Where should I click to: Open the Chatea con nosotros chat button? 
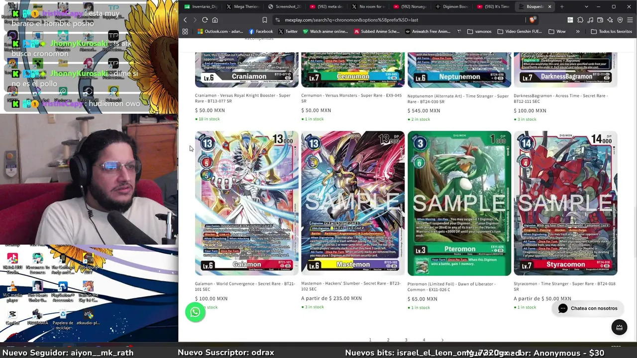588,308
